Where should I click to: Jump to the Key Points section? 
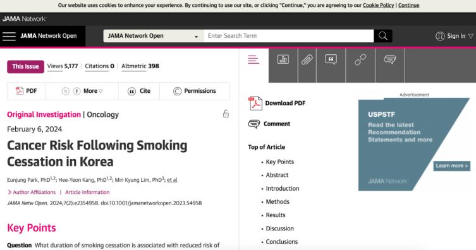pos(279,162)
